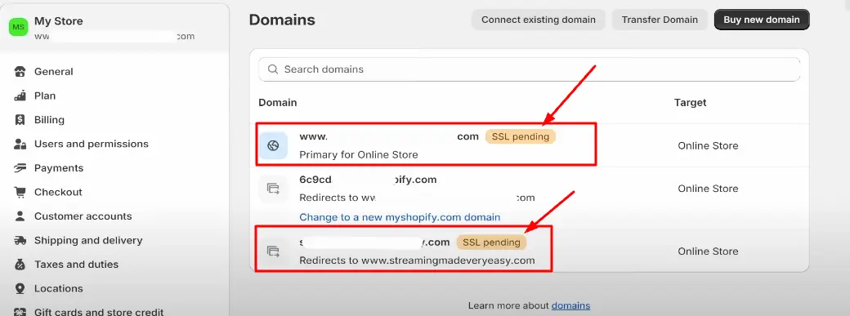Click the MS store avatar icon
The image size is (850, 316).
[x=19, y=27]
